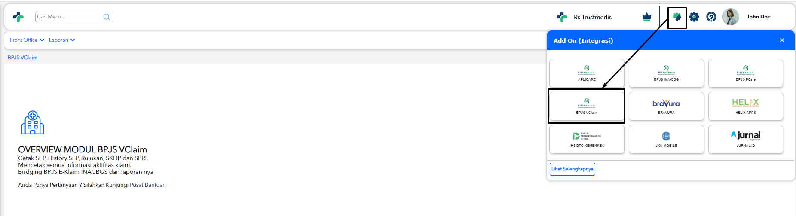Click the Trustmedis logo at top left
Viewport: 796px width, 216px height.
pos(18,17)
